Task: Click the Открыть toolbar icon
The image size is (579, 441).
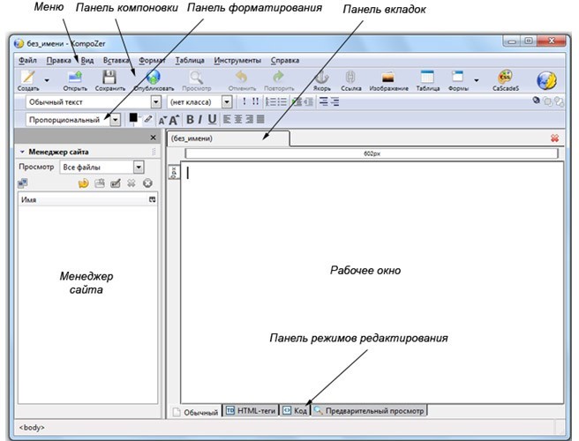Action: [75, 77]
